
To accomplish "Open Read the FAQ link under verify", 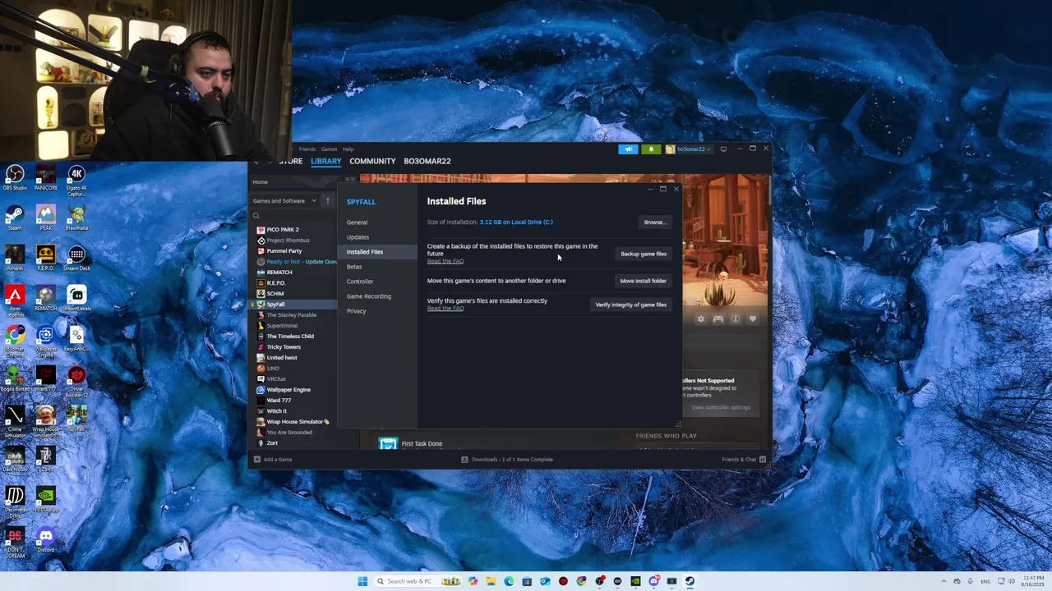I will pyautogui.click(x=445, y=308).
